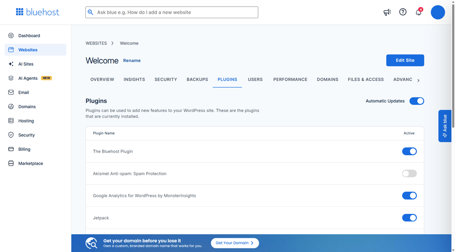
Task: Switch to the USERS tab
Action: click(255, 79)
